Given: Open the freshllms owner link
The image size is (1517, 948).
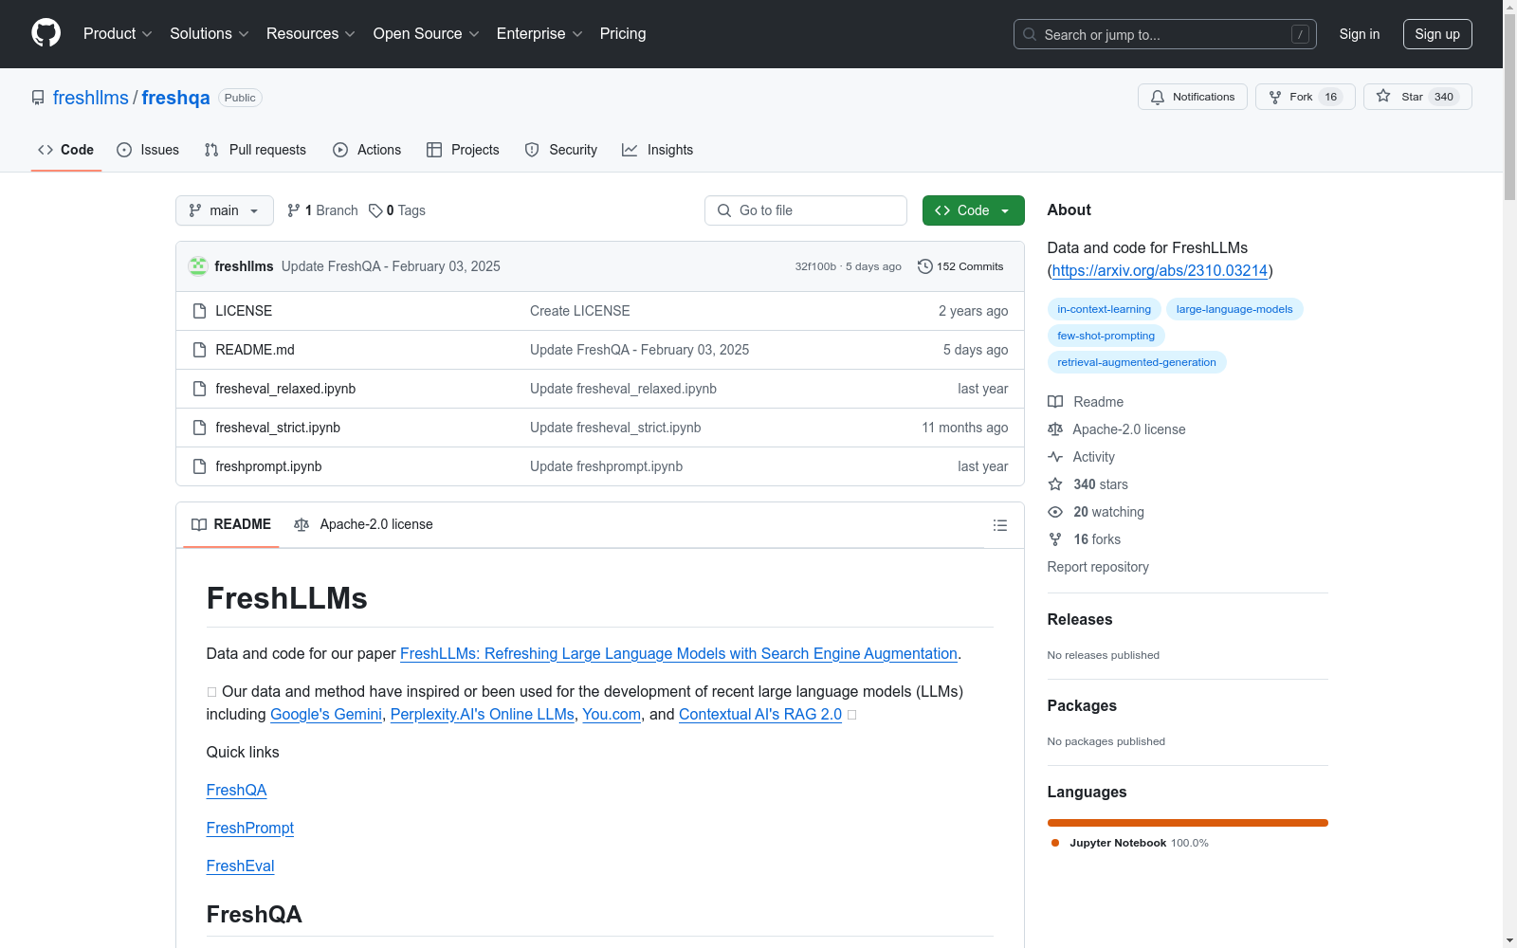Looking at the screenshot, I should coord(91,98).
